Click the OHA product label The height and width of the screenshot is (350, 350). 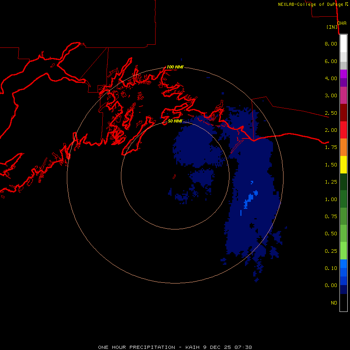click(x=342, y=23)
